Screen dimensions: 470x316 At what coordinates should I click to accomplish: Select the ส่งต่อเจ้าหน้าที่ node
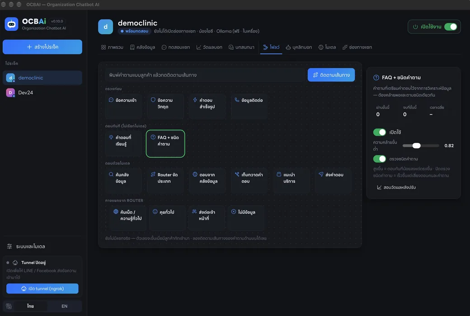pos(207,217)
